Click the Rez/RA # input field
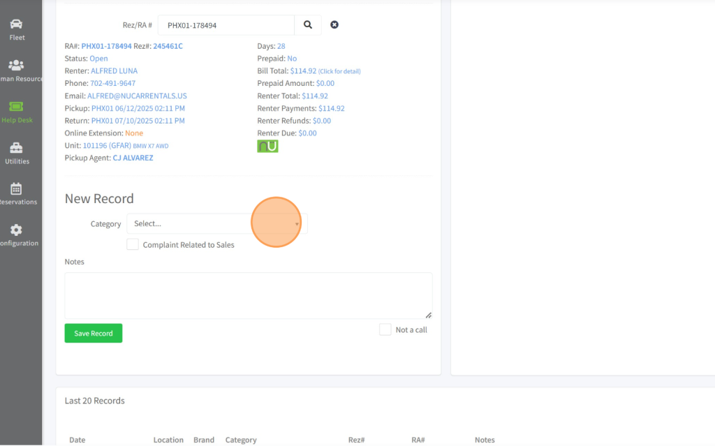Image resolution: width=715 pixels, height=446 pixels. [226, 25]
